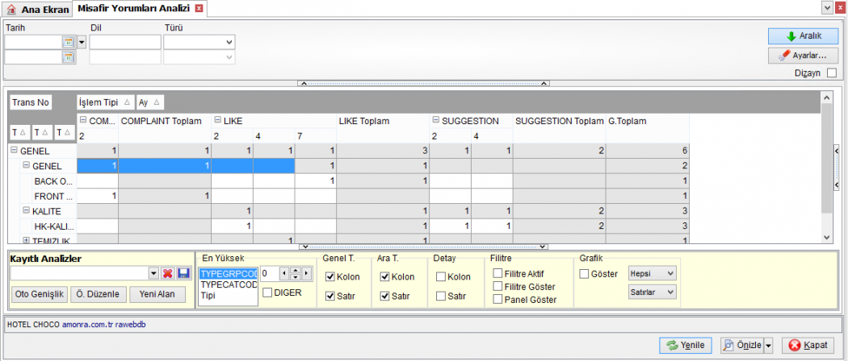The height and width of the screenshot is (361, 848).
Task: Click the Aralık button
Action: pos(803,36)
